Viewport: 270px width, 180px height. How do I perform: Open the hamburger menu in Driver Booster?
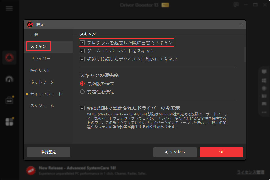coord(9,8)
